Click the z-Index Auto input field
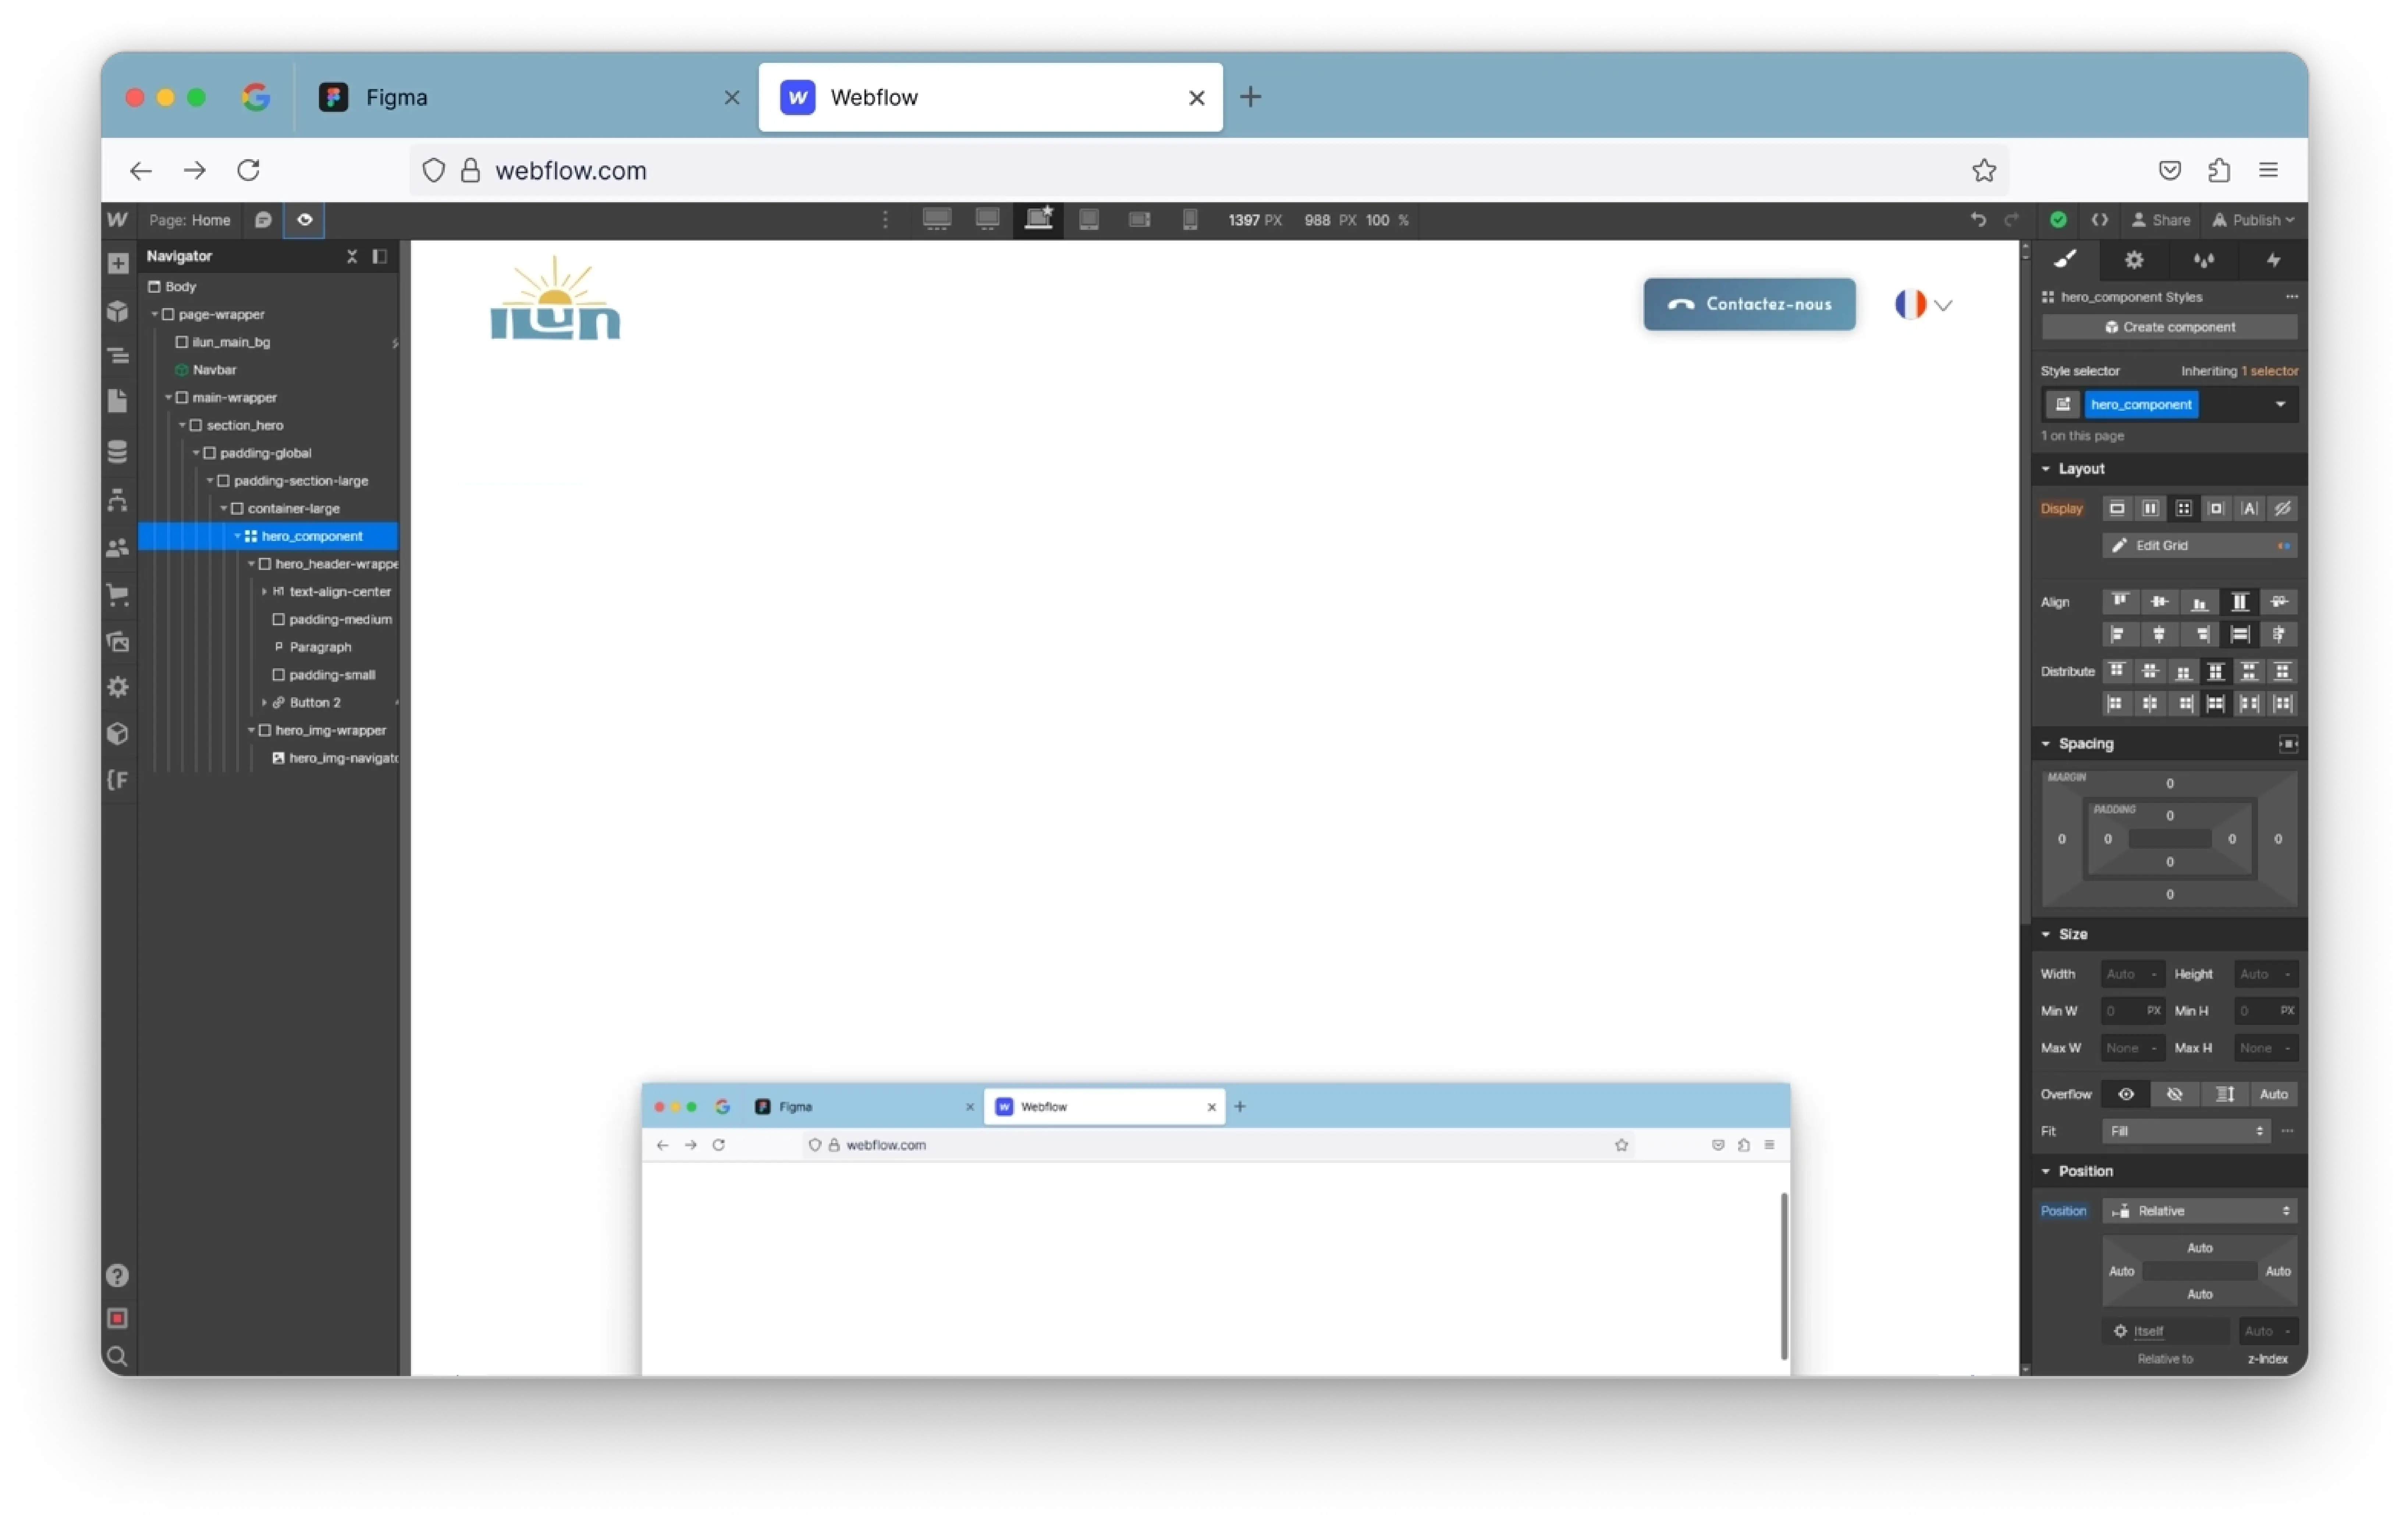2408x1525 pixels. click(x=2267, y=1331)
